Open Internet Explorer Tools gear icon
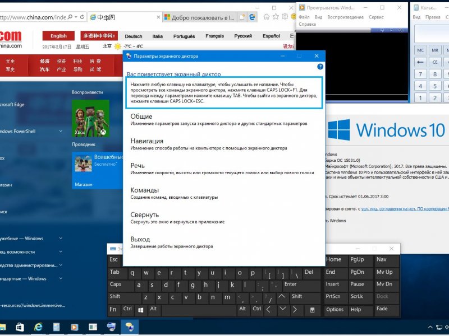Screen dimensions: 449x336 (285, 17)
